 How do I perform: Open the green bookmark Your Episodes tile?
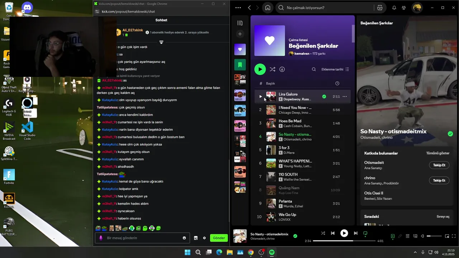coord(240,65)
